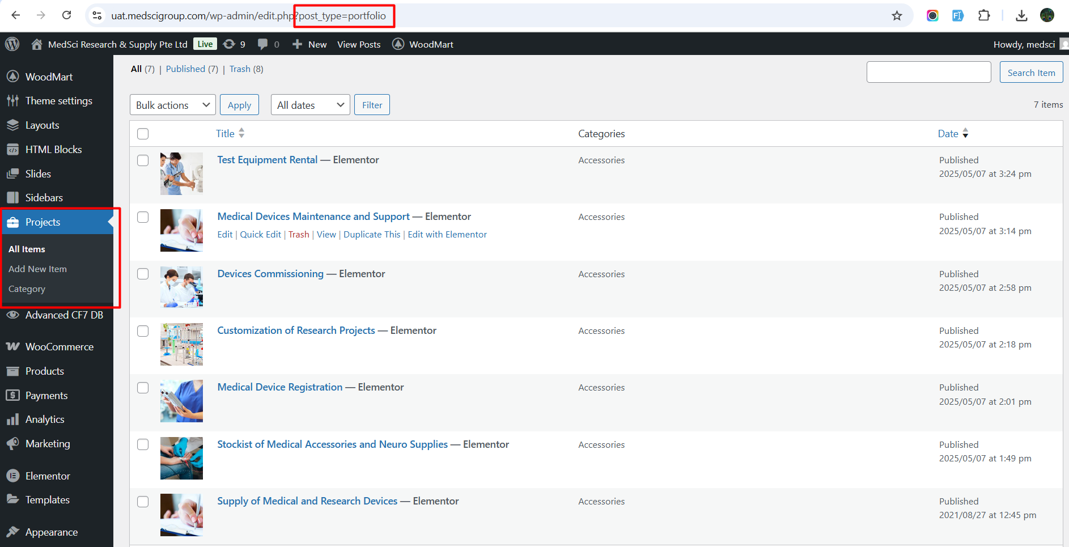Open Devices Commissioning title link

click(270, 274)
